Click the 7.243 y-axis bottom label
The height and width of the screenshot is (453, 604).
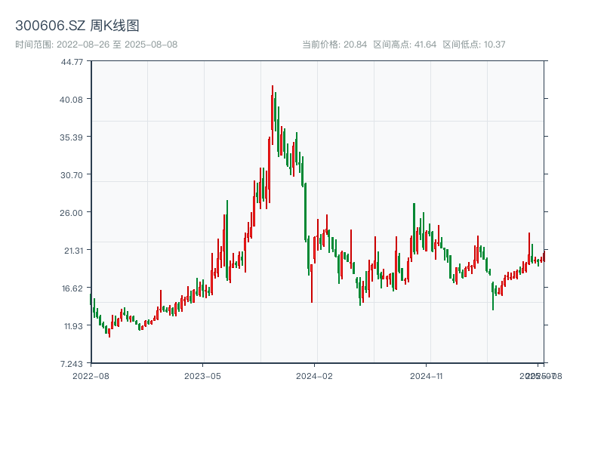[x=72, y=364]
